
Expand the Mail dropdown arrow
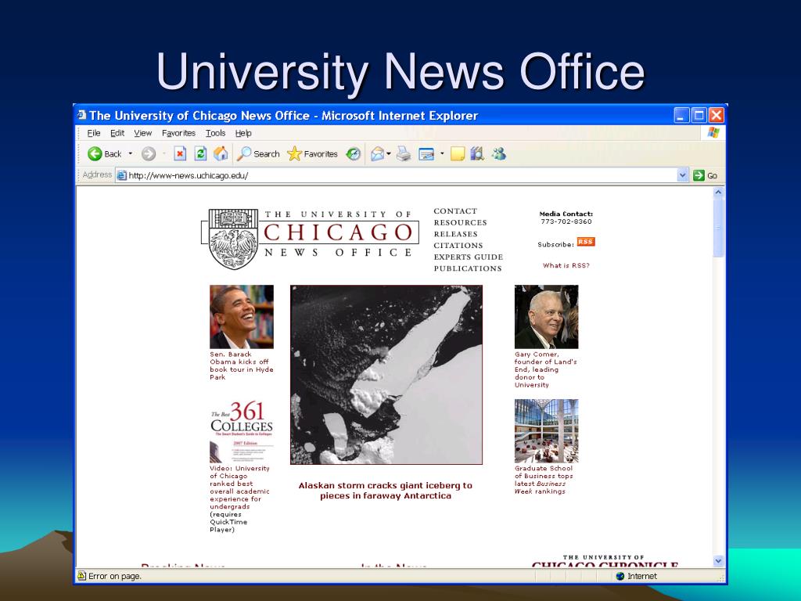coord(390,154)
